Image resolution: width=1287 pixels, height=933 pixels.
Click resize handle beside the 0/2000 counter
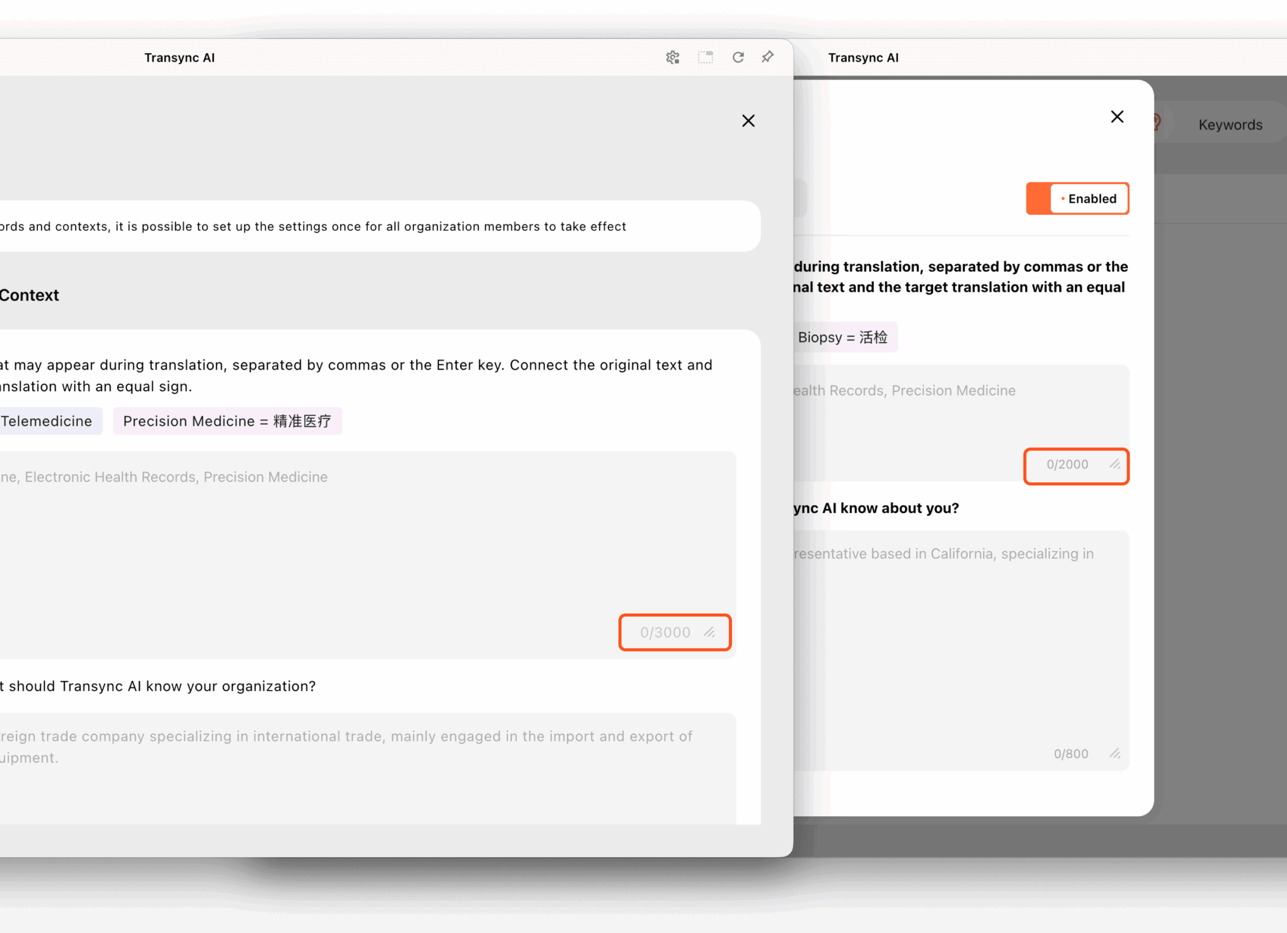pos(1115,464)
